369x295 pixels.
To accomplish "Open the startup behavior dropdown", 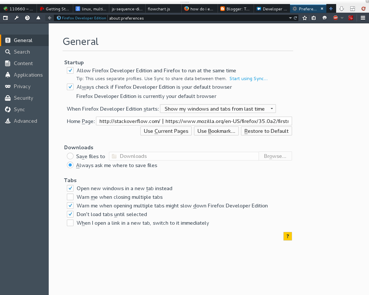I will 218,109.
